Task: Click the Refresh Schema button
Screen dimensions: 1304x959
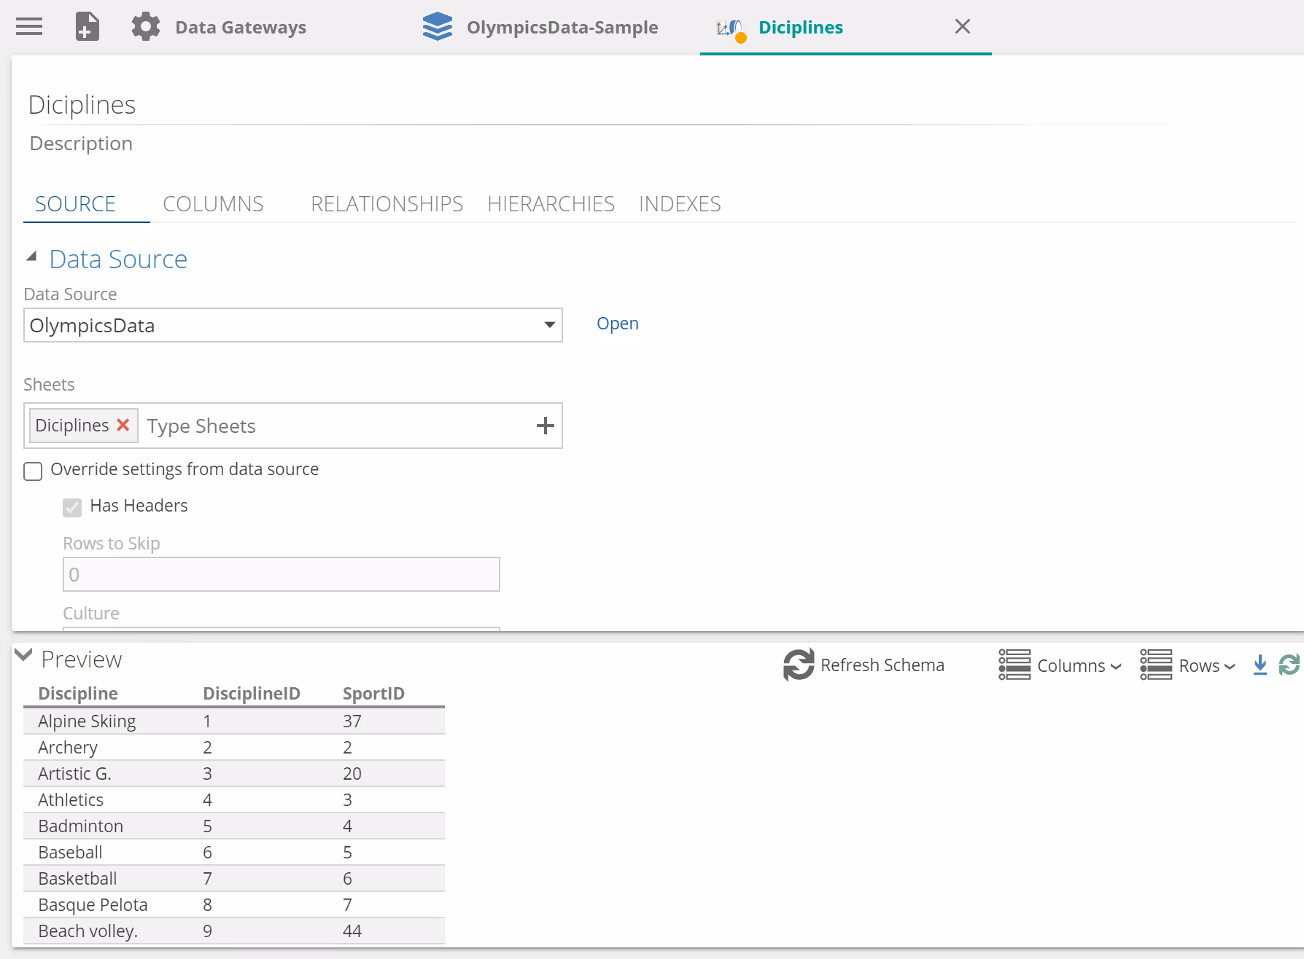Action: click(863, 665)
